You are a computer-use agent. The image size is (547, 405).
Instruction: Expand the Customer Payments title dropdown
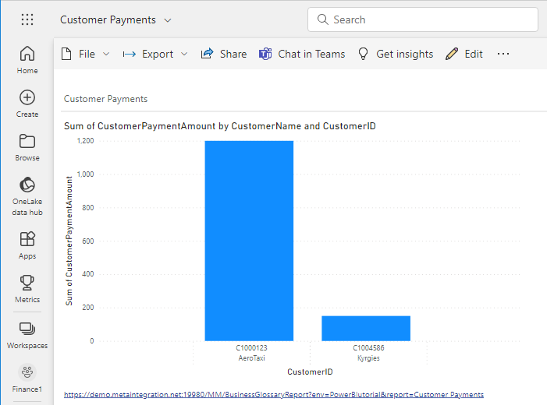168,20
